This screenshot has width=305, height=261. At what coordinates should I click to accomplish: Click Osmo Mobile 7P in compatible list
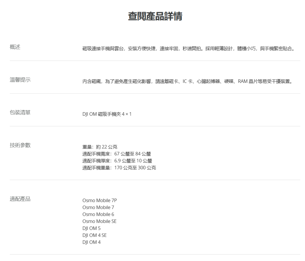[x=100, y=200]
